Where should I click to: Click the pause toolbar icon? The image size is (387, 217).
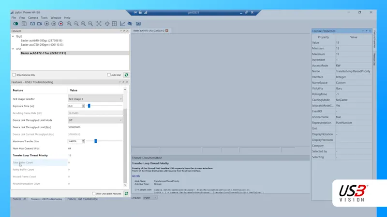pyautogui.click(x=54, y=24)
